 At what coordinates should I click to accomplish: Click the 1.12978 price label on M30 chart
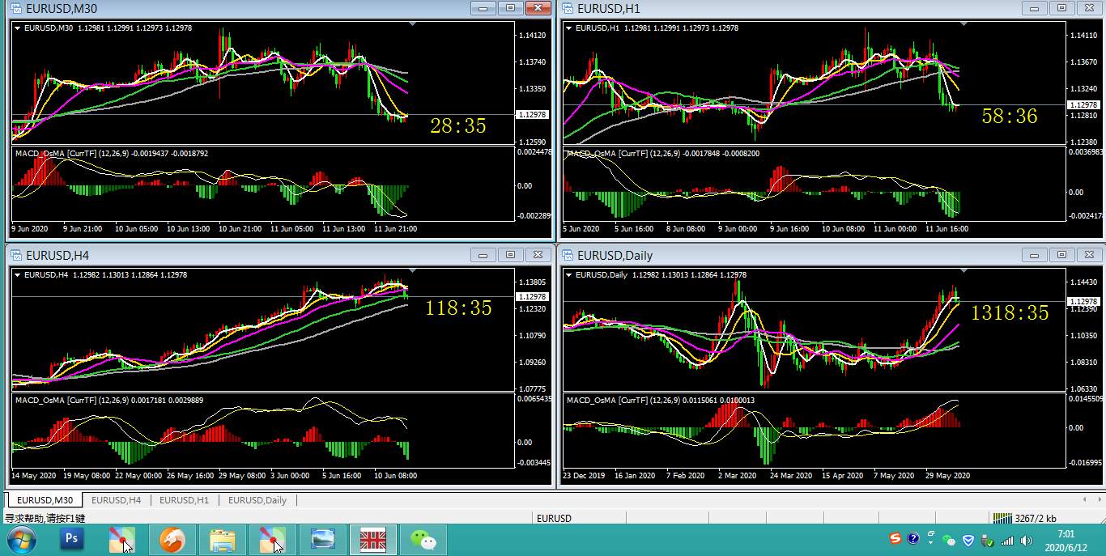532,115
